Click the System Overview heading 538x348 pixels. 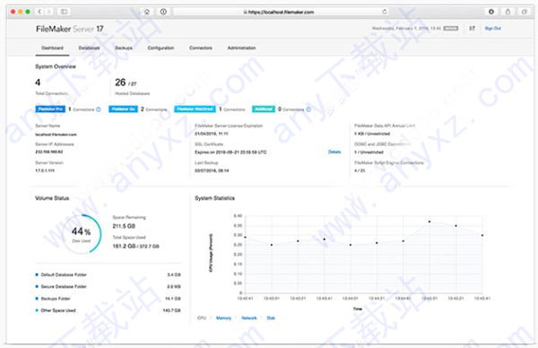click(x=56, y=66)
